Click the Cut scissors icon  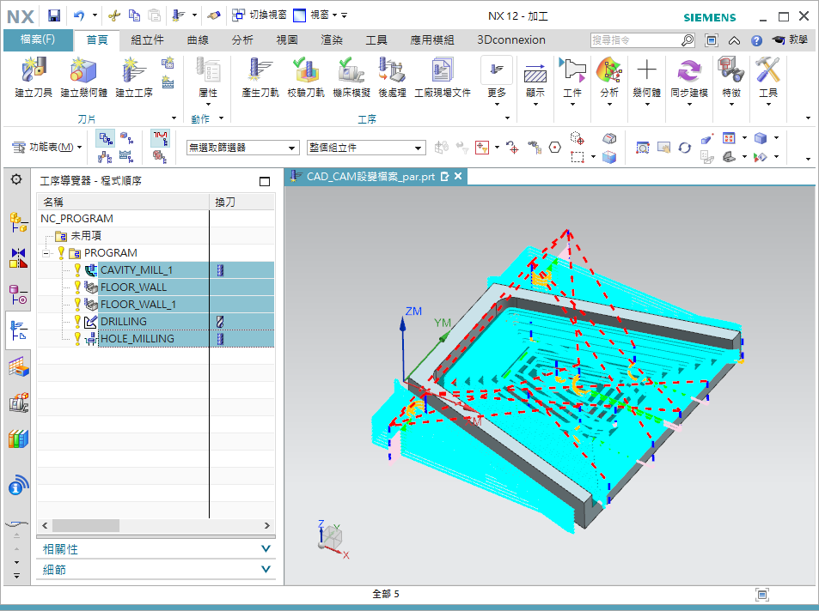[x=113, y=15]
